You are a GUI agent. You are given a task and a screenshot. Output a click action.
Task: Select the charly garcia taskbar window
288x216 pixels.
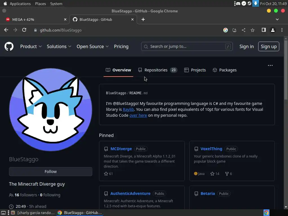(x=33, y=213)
